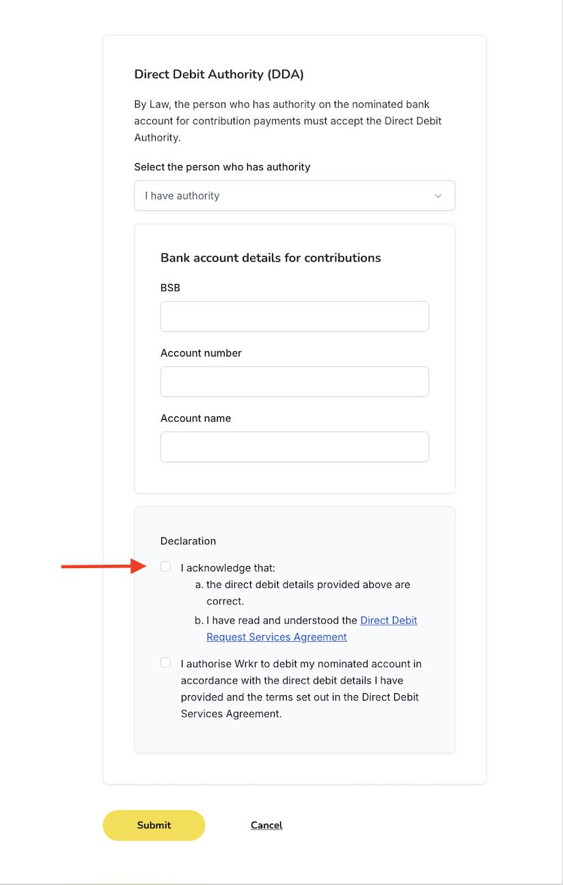Click the BSB field label
The width and height of the screenshot is (563, 885).
(170, 287)
